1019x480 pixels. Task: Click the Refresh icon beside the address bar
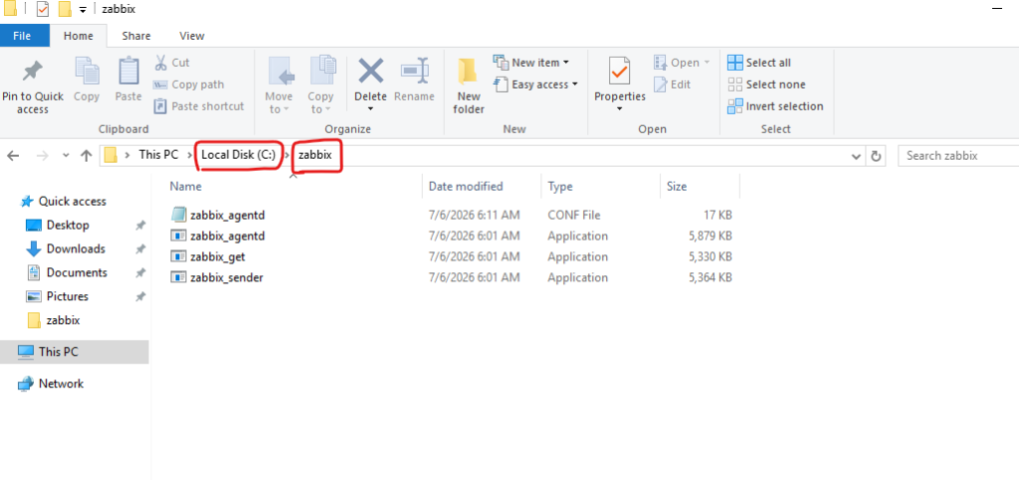tap(876, 156)
